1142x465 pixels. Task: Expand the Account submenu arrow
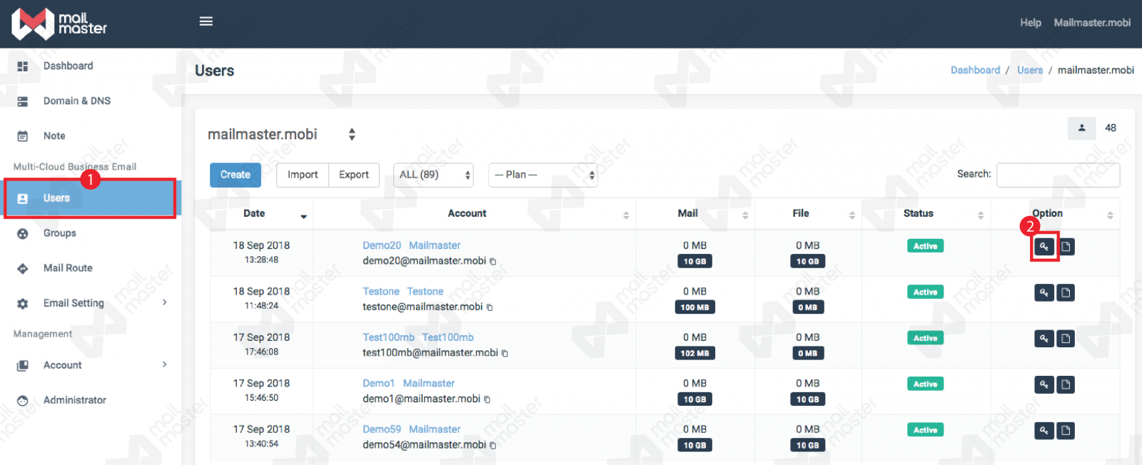pos(165,364)
